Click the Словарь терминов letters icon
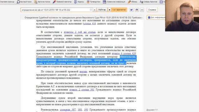 (141, 2)
